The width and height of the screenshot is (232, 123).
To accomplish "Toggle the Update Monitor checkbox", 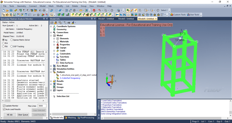I will (x=4, y=106).
